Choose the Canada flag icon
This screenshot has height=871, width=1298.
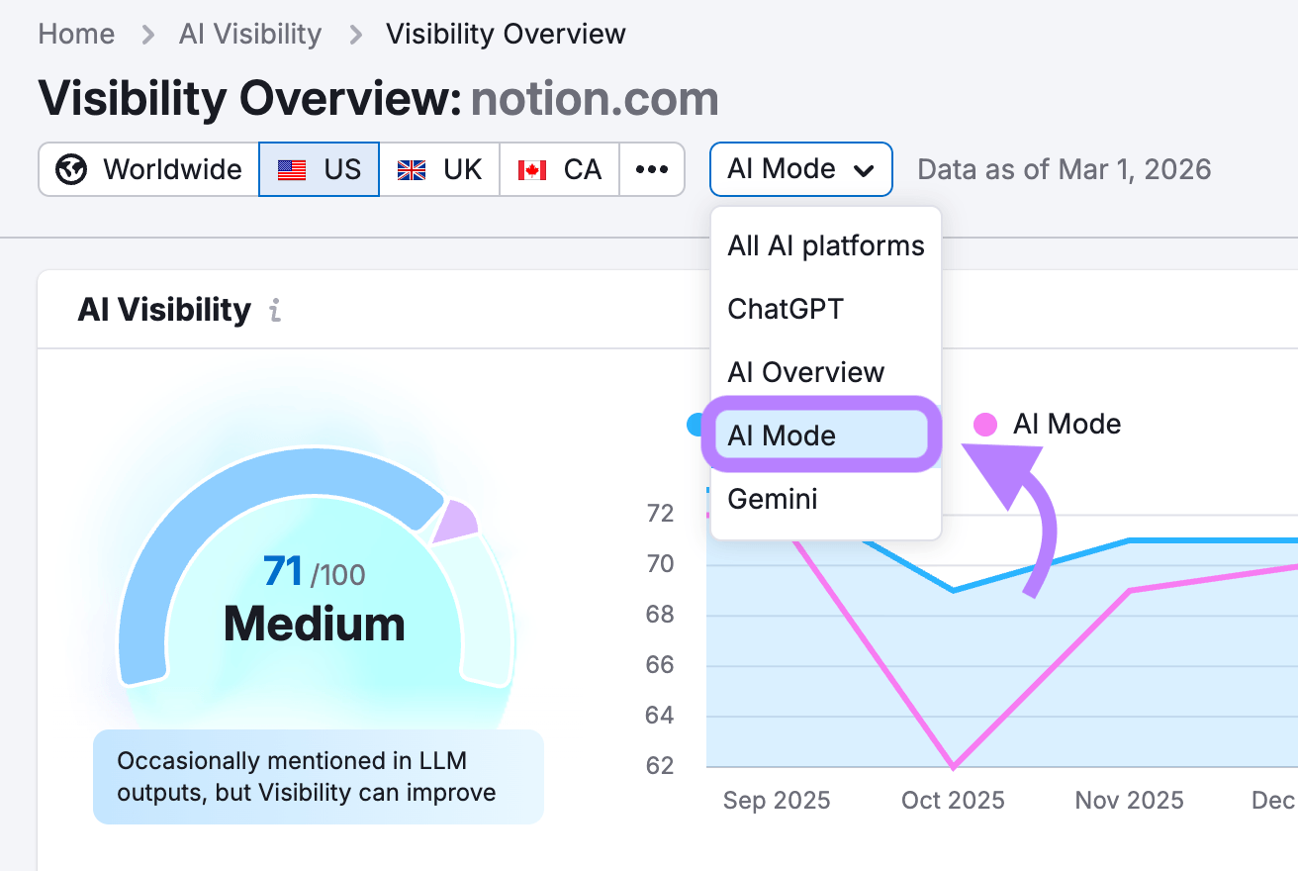pos(530,168)
